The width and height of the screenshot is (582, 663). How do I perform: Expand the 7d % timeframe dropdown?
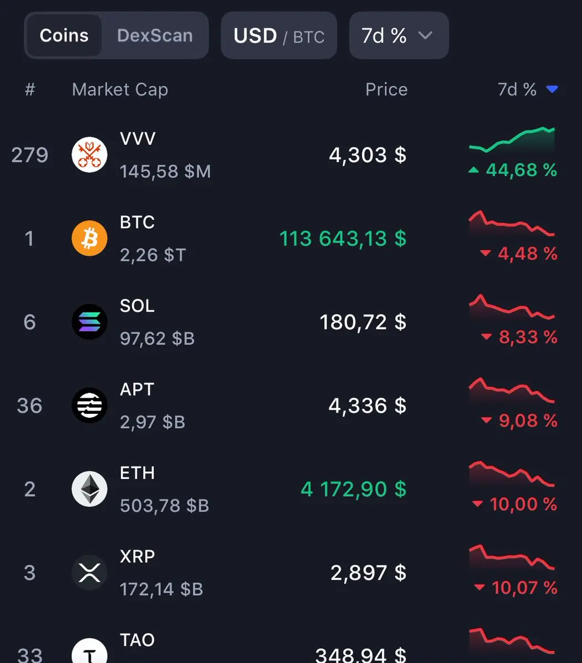click(x=399, y=35)
